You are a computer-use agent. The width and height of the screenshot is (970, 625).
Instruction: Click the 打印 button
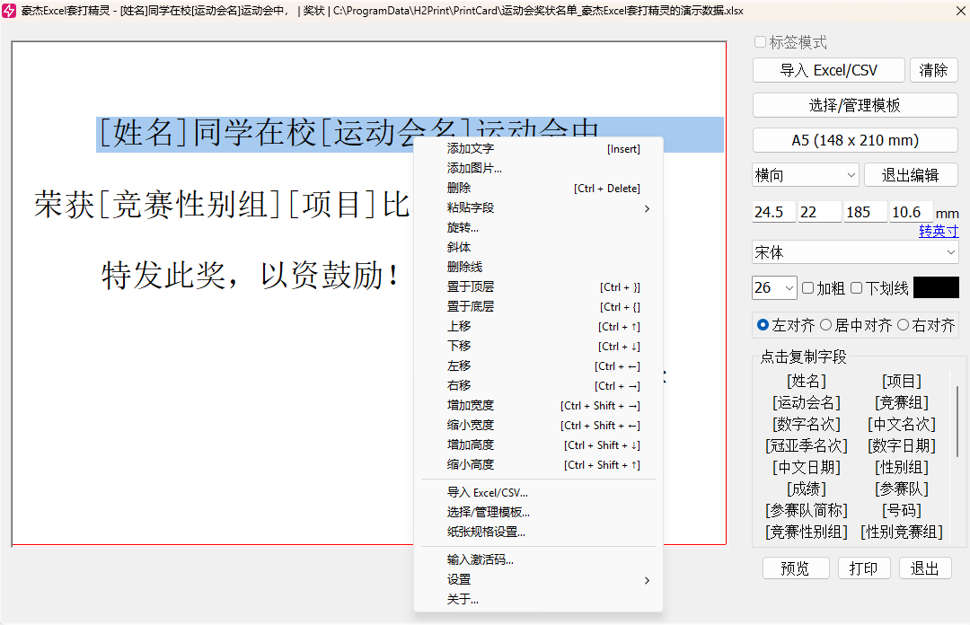[864, 568]
